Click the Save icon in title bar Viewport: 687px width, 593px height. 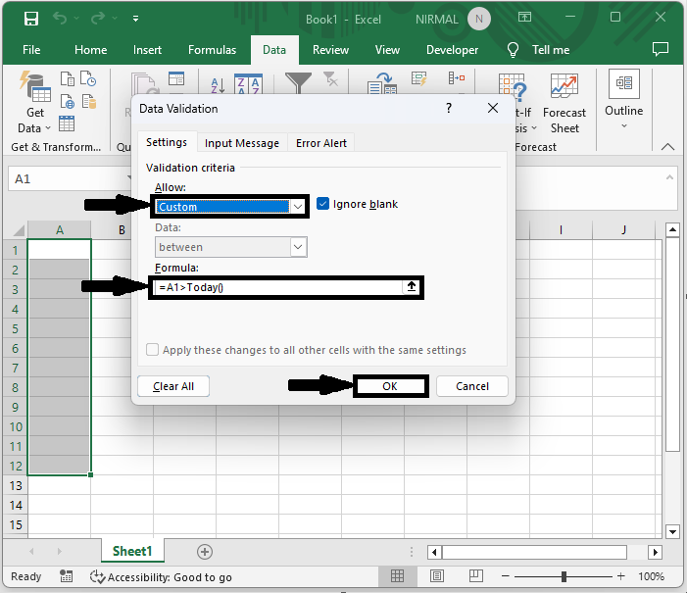point(30,19)
